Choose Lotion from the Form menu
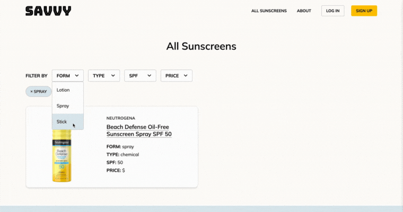 tap(67, 90)
